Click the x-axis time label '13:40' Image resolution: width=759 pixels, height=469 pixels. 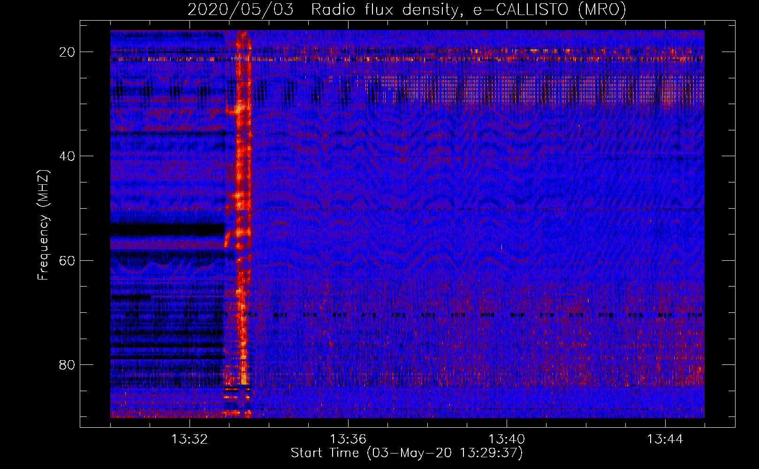pos(507,439)
